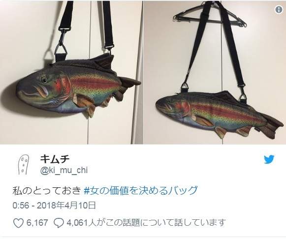
Task: Click the info icon on photo corner
Action: coord(279,9)
